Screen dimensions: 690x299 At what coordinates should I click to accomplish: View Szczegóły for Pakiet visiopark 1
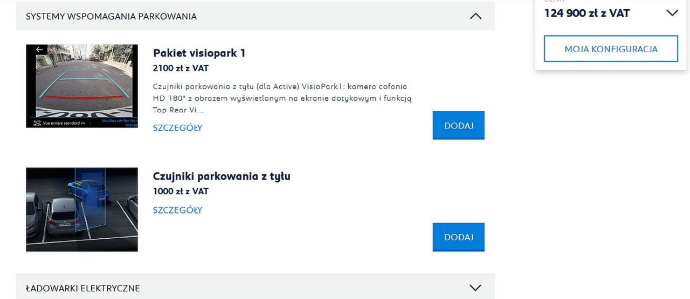tap(177, 128)
